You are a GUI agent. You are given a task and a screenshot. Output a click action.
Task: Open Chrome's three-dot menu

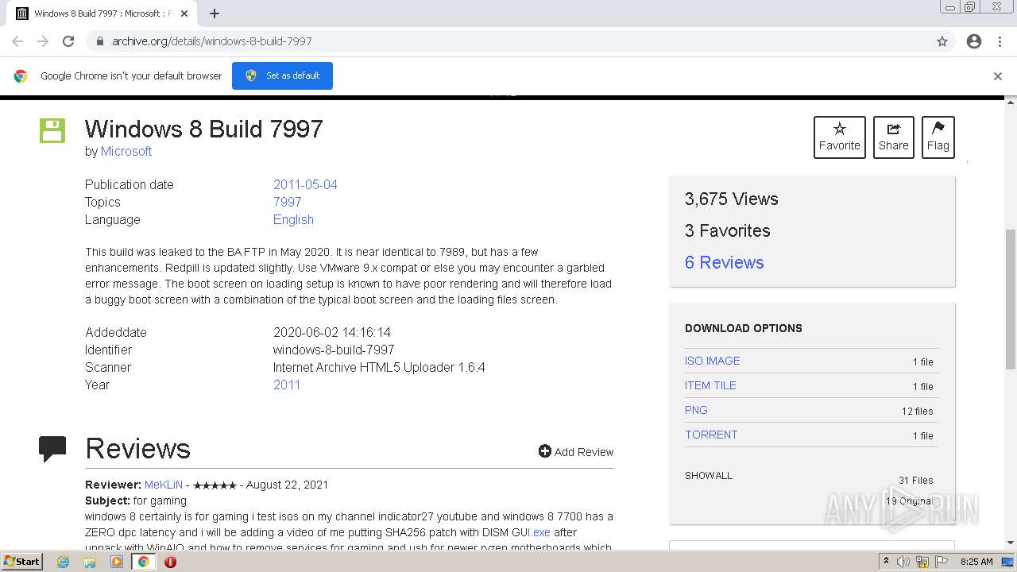[x=1000, y=41]
